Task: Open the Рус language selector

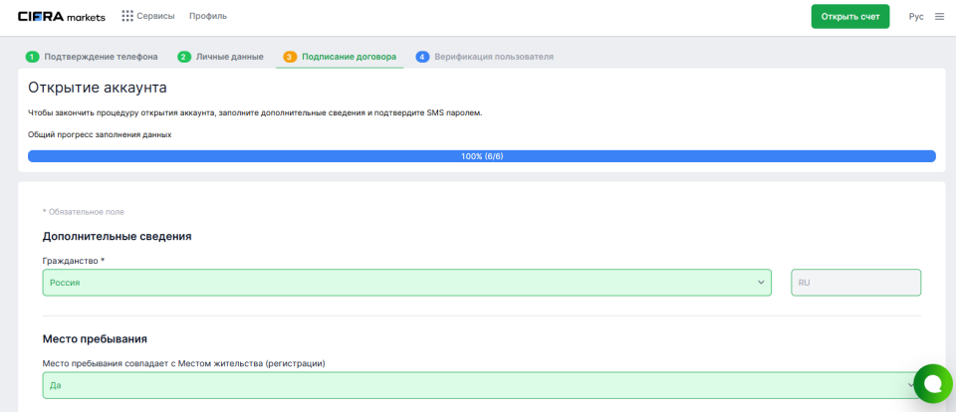Action: pos(916,16)
